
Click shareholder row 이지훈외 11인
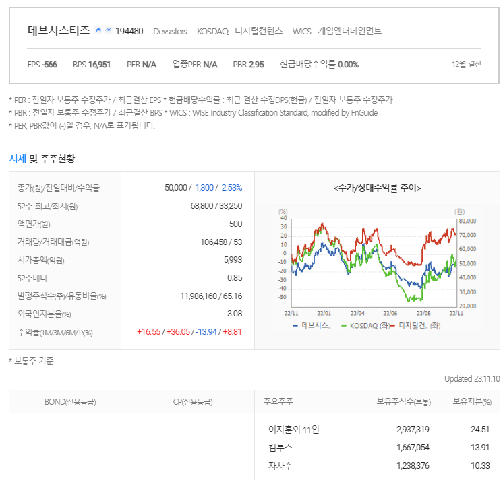pos(294,430)
